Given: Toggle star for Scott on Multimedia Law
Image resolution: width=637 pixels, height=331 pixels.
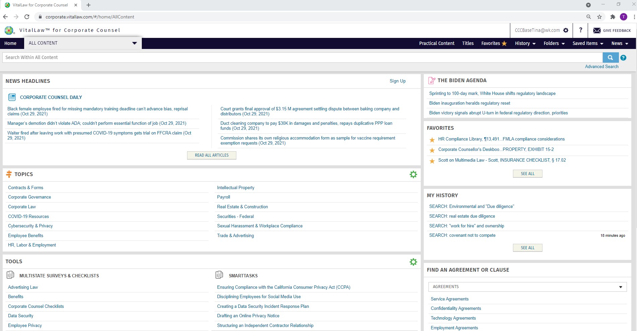Looking at the screenshot, I should point(432,161).
